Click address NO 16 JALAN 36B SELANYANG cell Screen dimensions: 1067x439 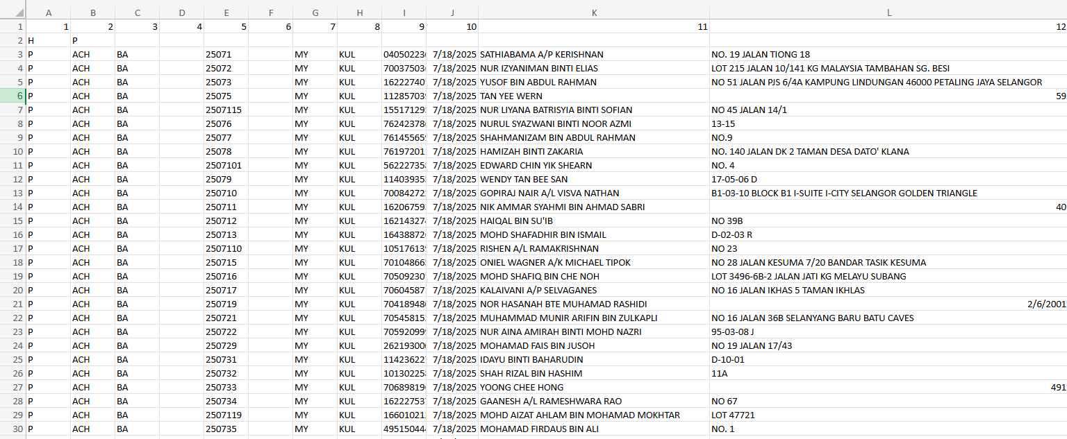click(888, 318)
